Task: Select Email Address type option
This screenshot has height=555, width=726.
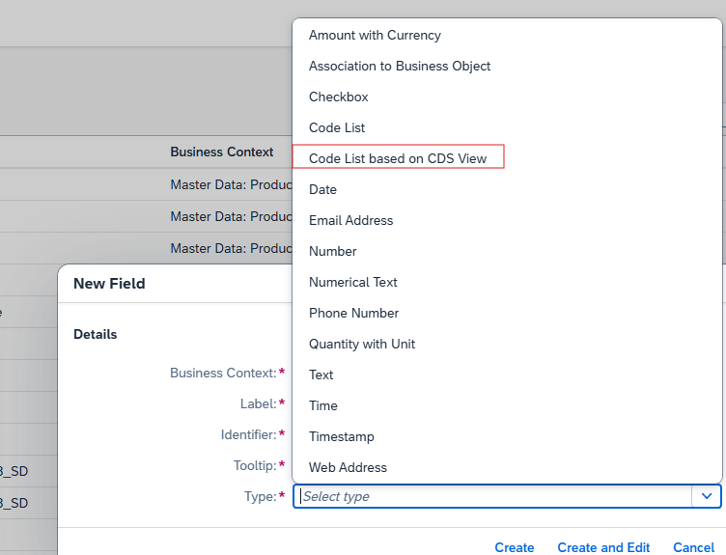Action: [x=350, y=221]
